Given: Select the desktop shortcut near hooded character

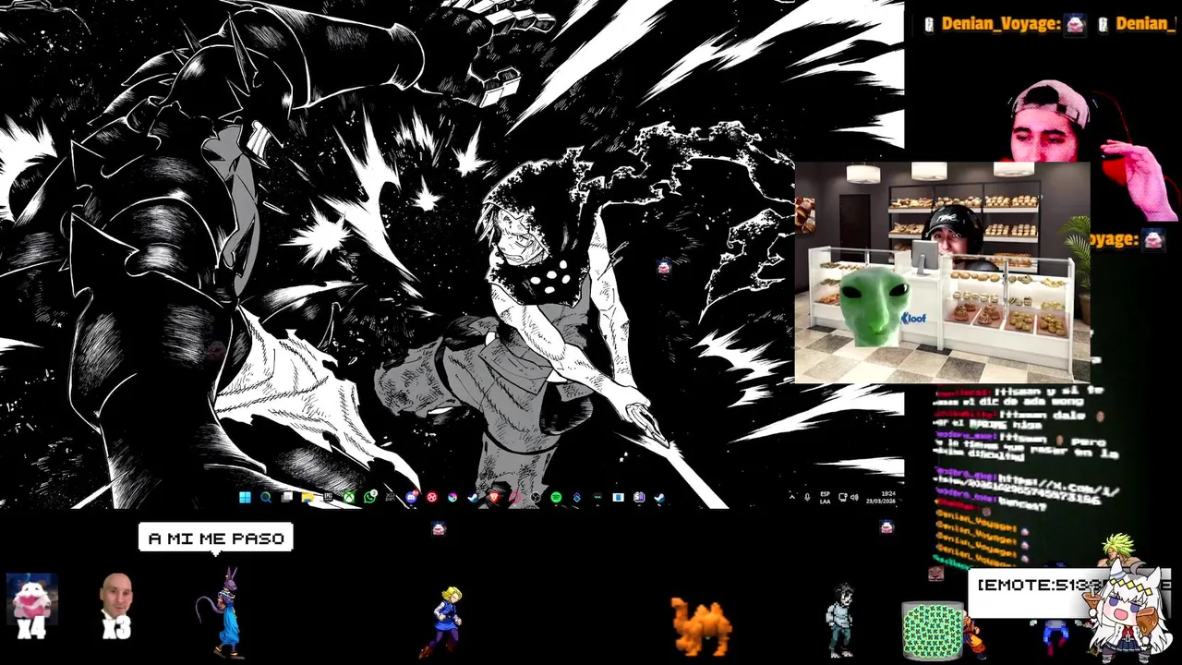Looking at the screenshot, I should tap(663, 267).
